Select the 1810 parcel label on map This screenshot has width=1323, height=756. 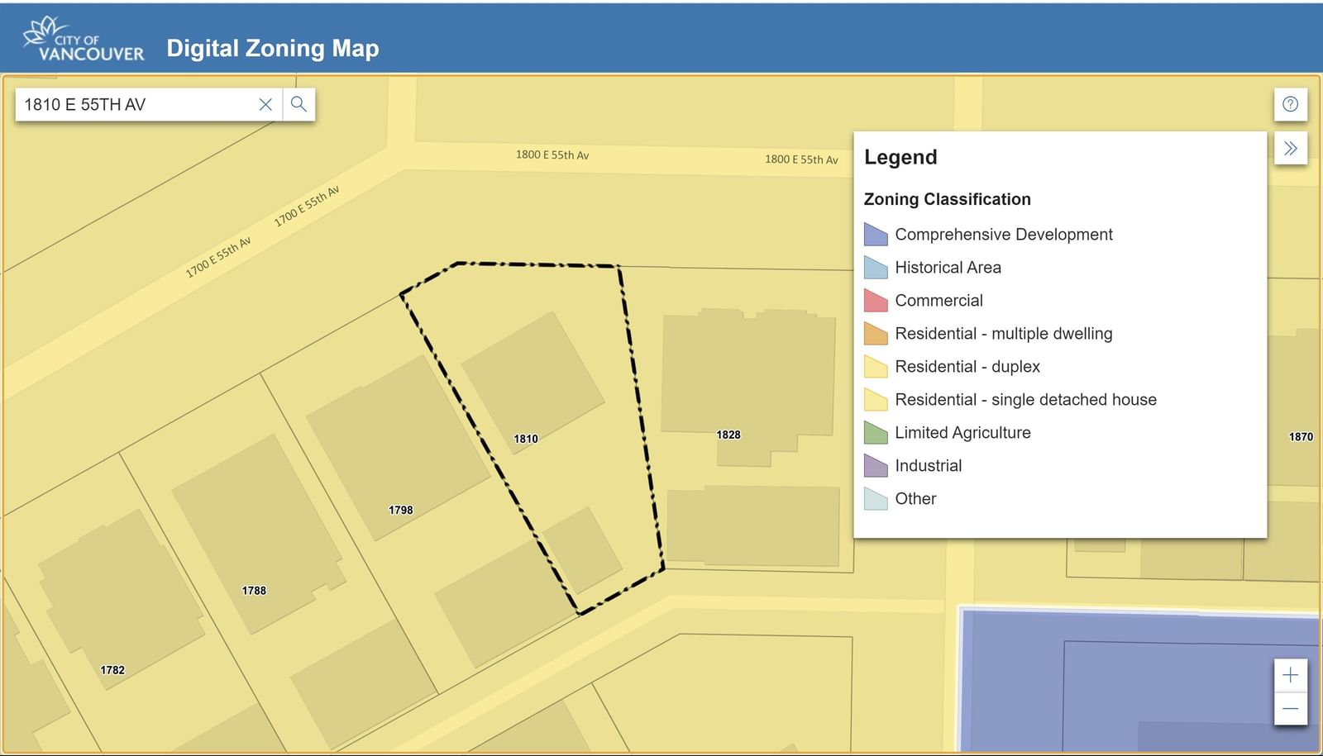526,439
